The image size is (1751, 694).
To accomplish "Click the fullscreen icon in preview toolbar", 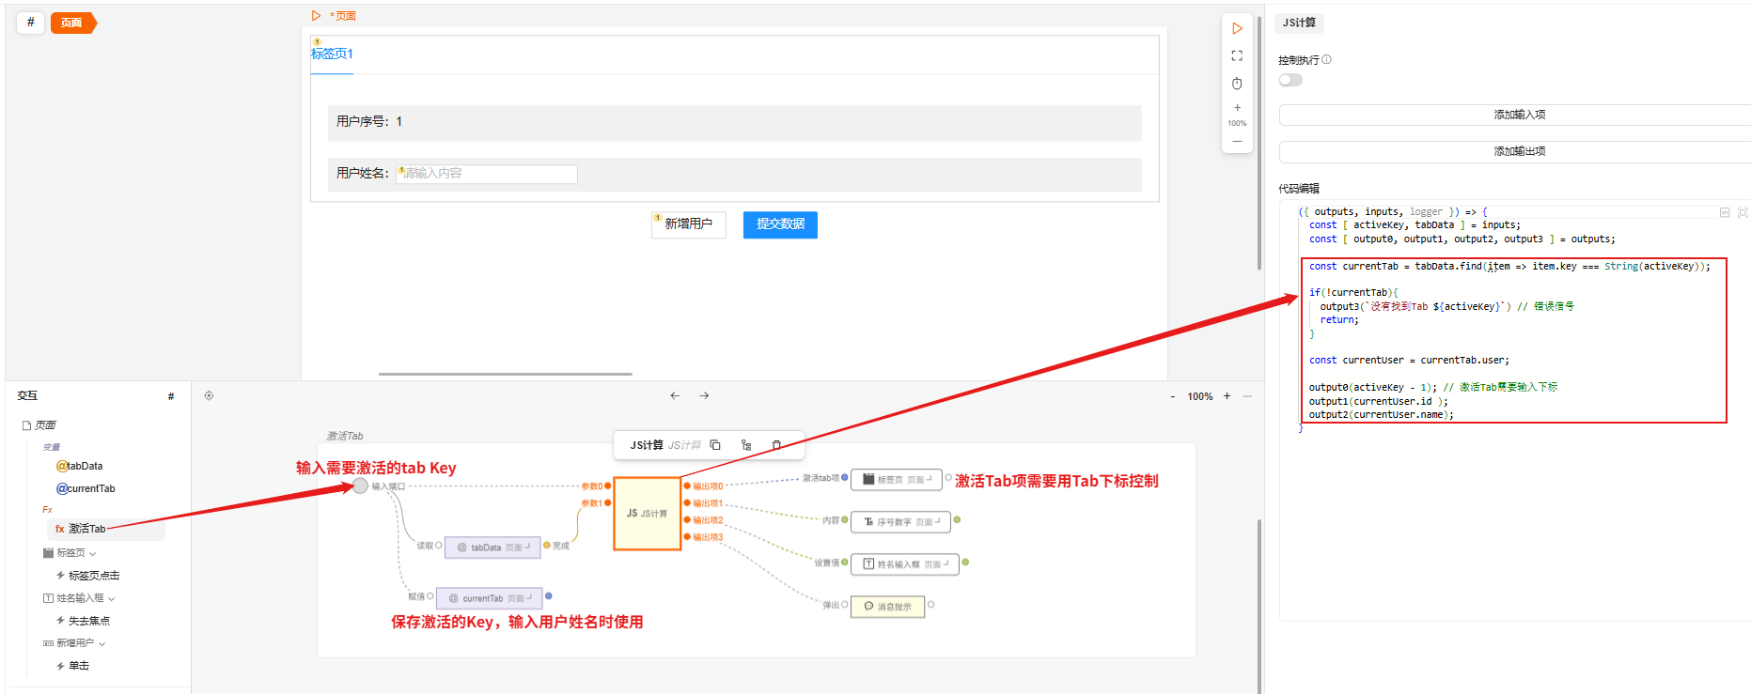I will pyautogui.click(x=1237, y=56).
